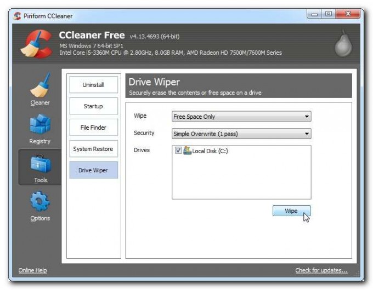373x290 pixels.
Task: Open the Options gear icon
Action: pos(40,201)
